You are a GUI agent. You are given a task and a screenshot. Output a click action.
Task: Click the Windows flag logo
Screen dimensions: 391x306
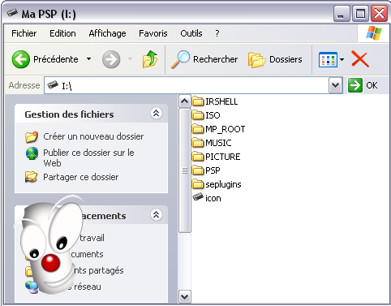[374, 33]
